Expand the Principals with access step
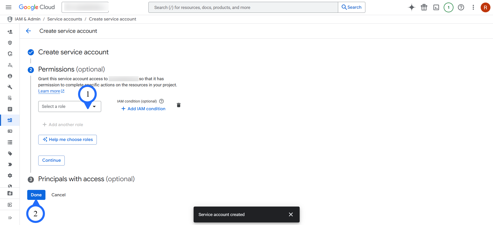The image size is (493, 225). click(86, 179)
